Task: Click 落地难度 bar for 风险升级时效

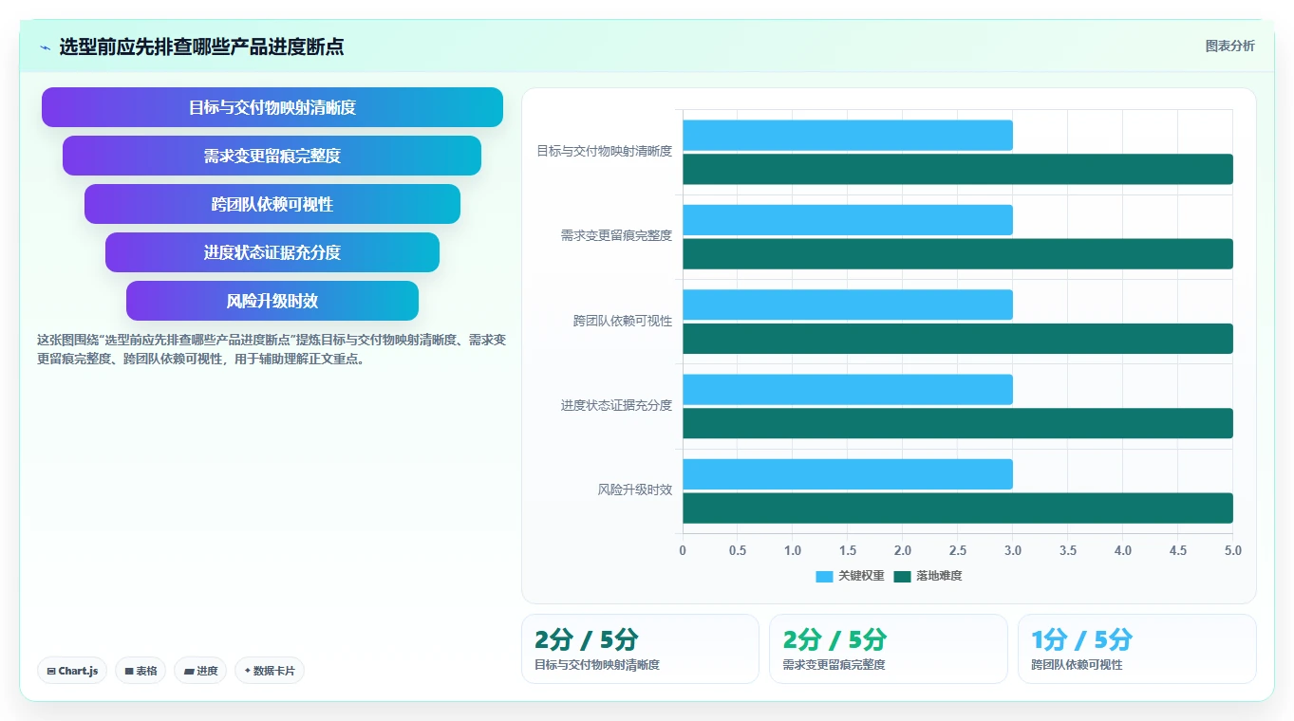Action: tap(958, 508)
